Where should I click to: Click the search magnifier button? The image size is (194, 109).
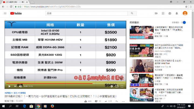tap(132, 13)
